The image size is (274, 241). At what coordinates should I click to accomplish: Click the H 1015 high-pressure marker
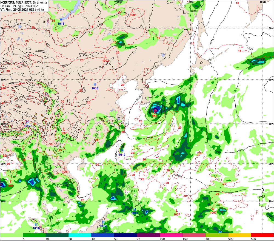[61, 21]
